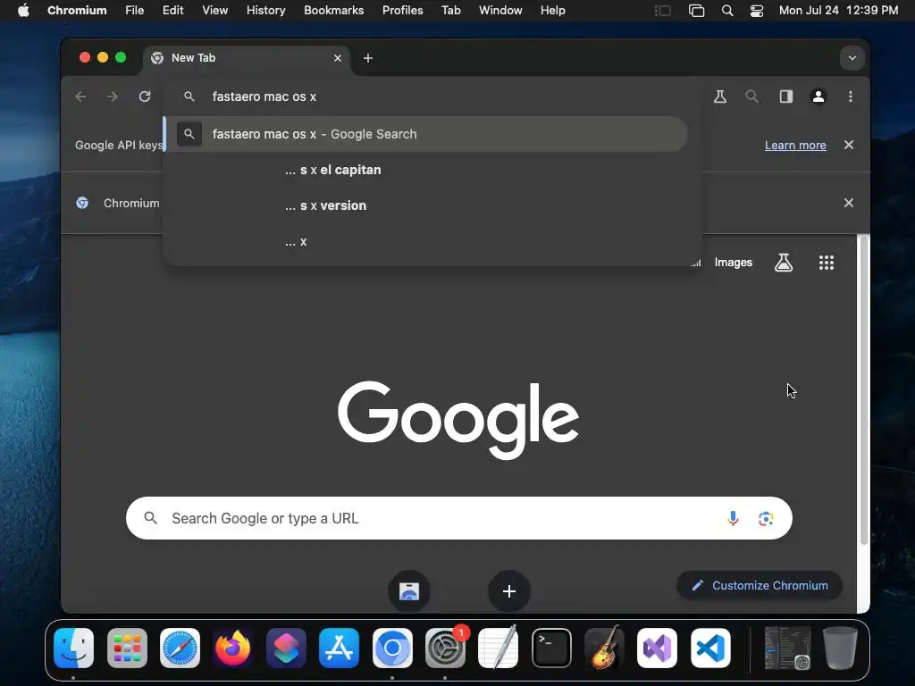Open Spotlight search in menu bar
915x686 pixels.
coord(727,11)
